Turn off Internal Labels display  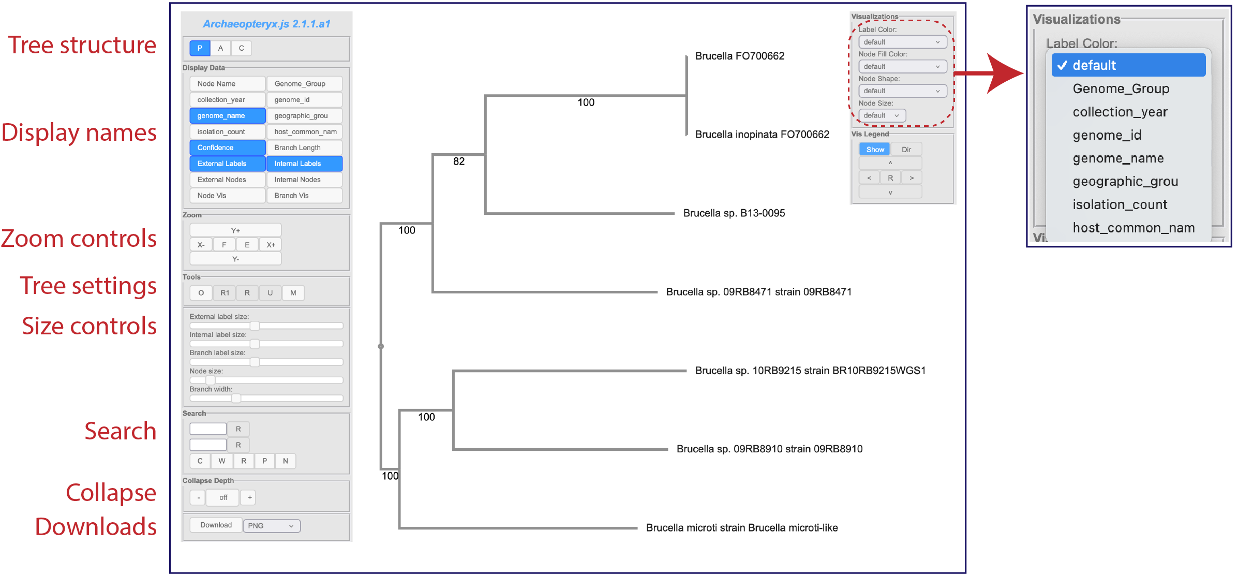point(304,164)
